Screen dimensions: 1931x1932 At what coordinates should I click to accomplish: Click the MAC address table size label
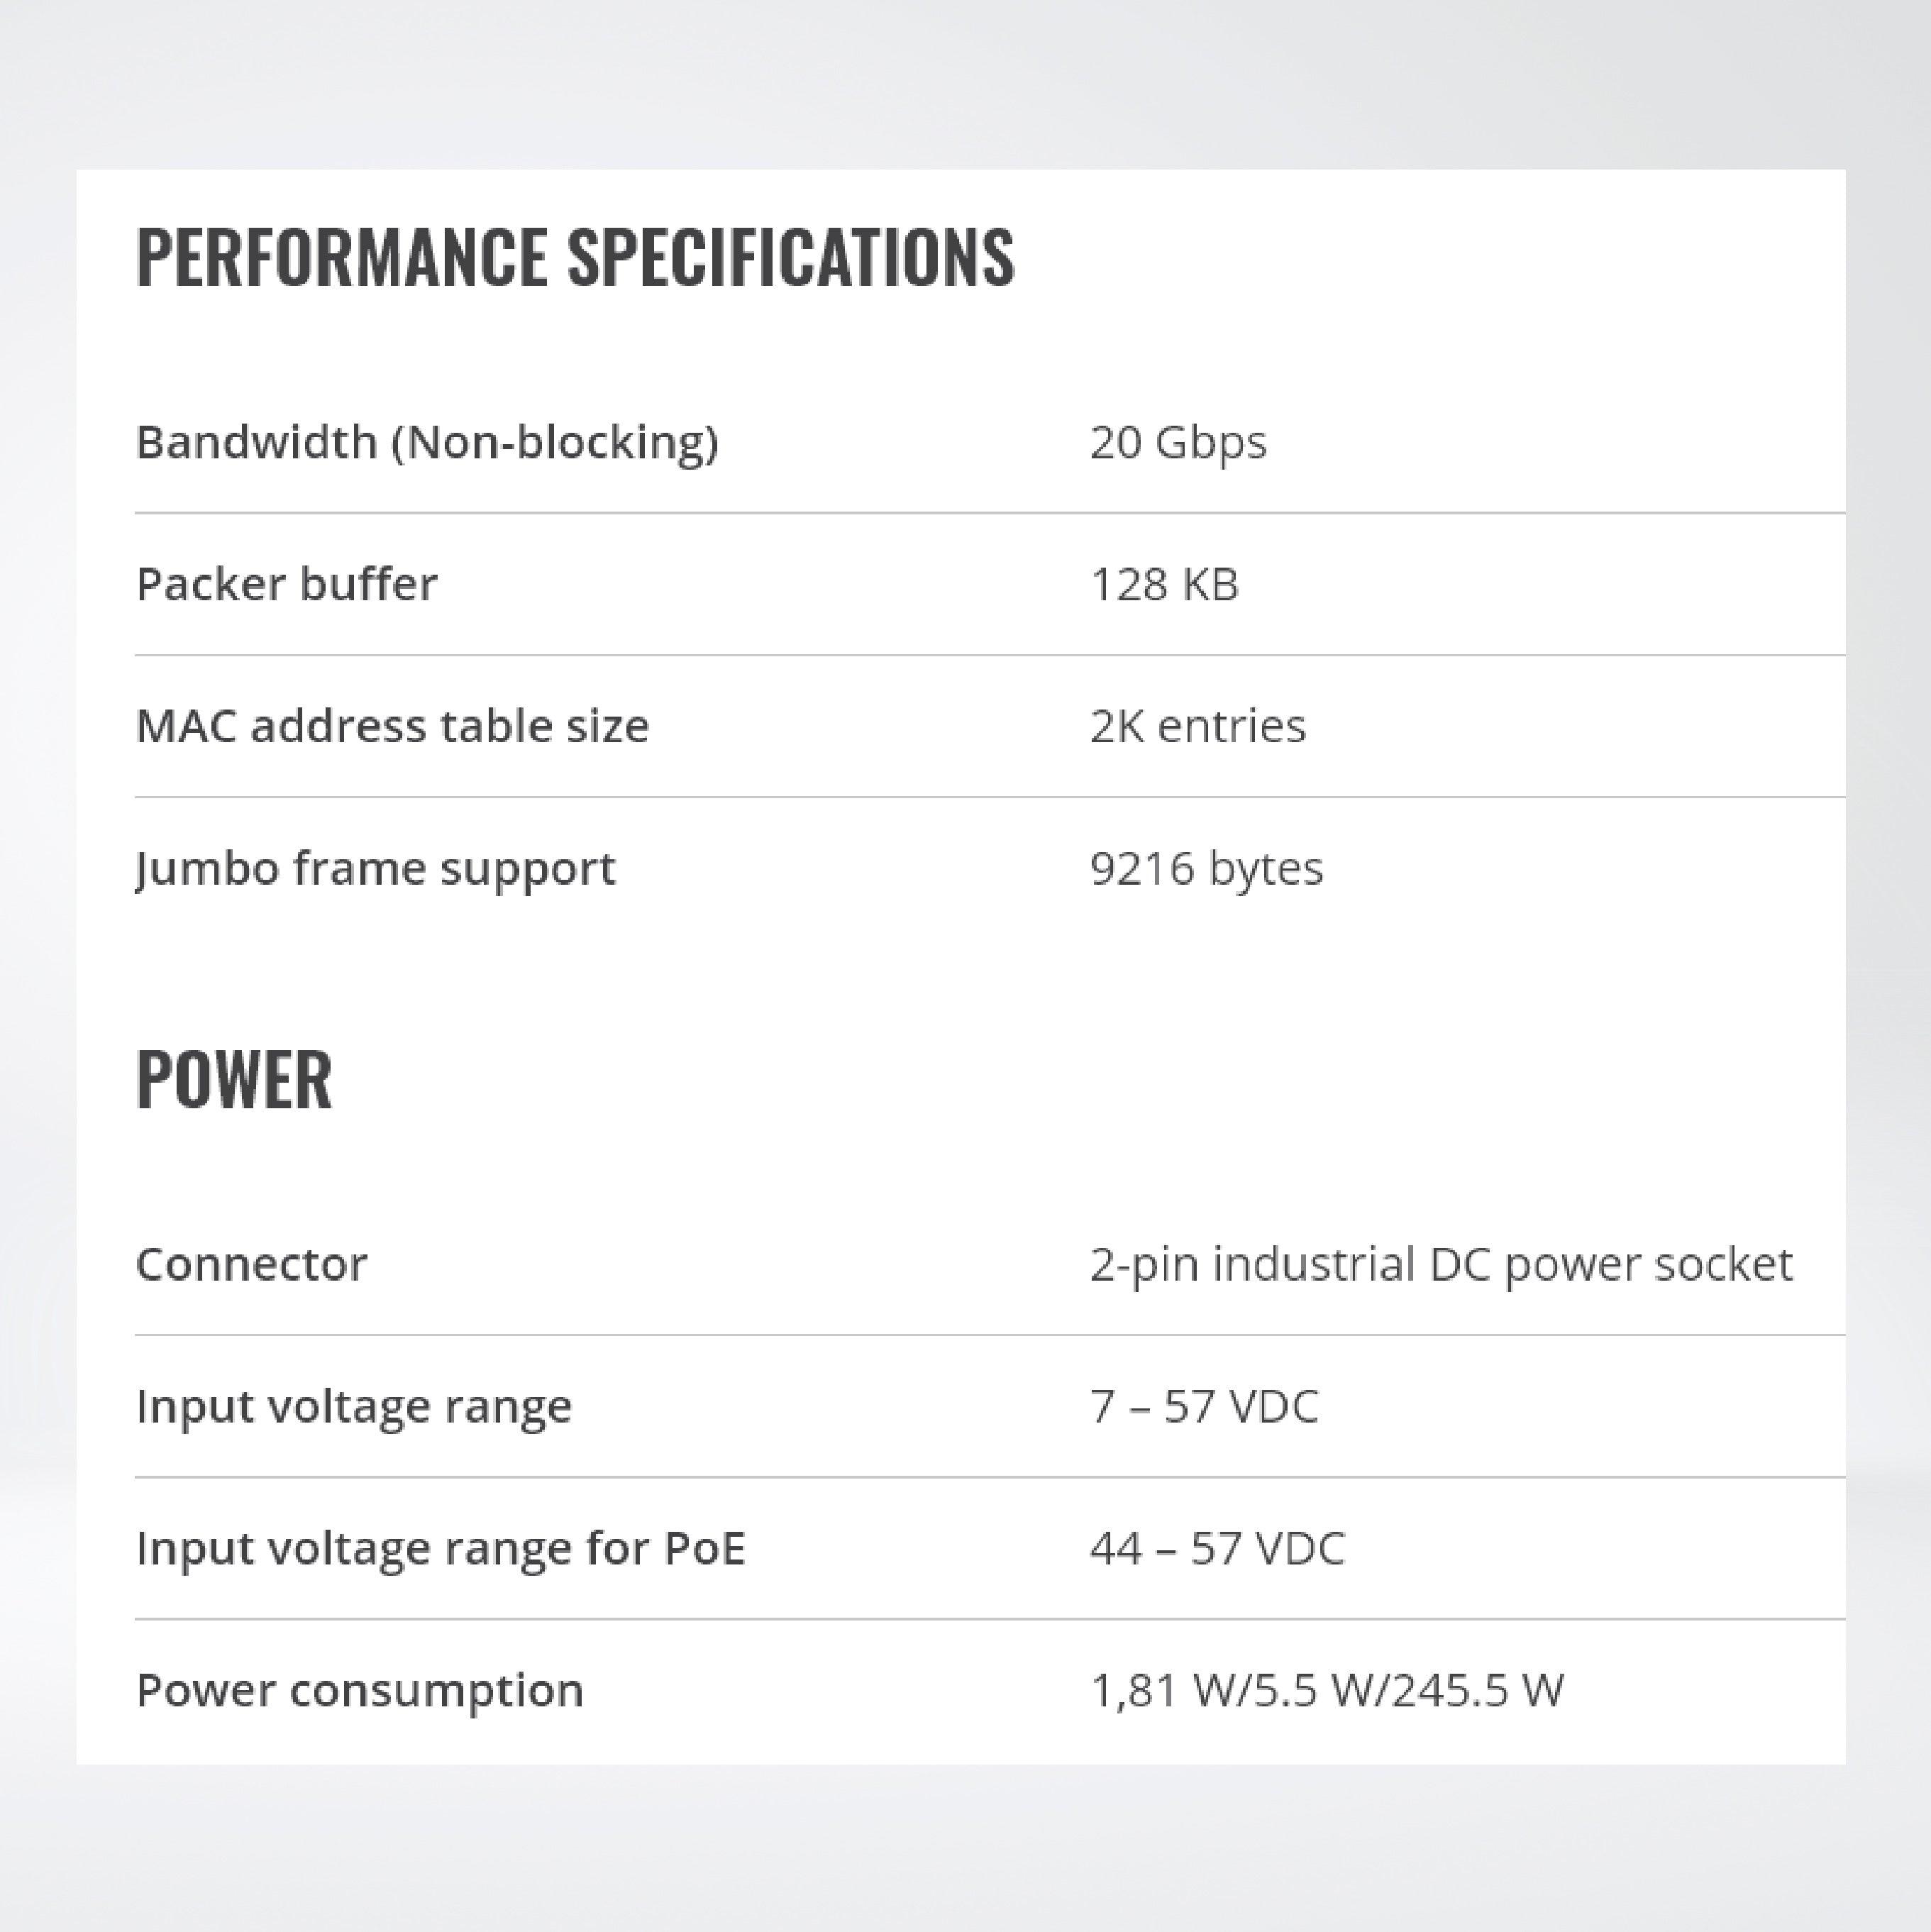[392, 726]
